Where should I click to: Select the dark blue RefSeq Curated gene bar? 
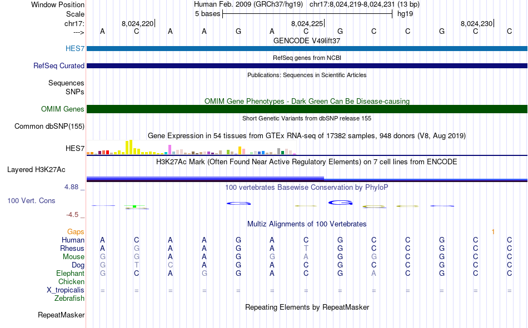point(307,65)
